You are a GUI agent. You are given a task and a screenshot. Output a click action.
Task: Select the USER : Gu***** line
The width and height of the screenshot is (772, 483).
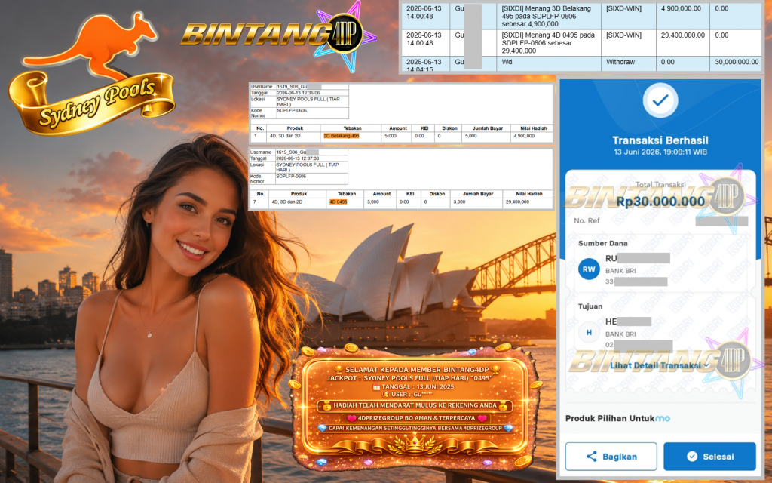click(409, 394)
